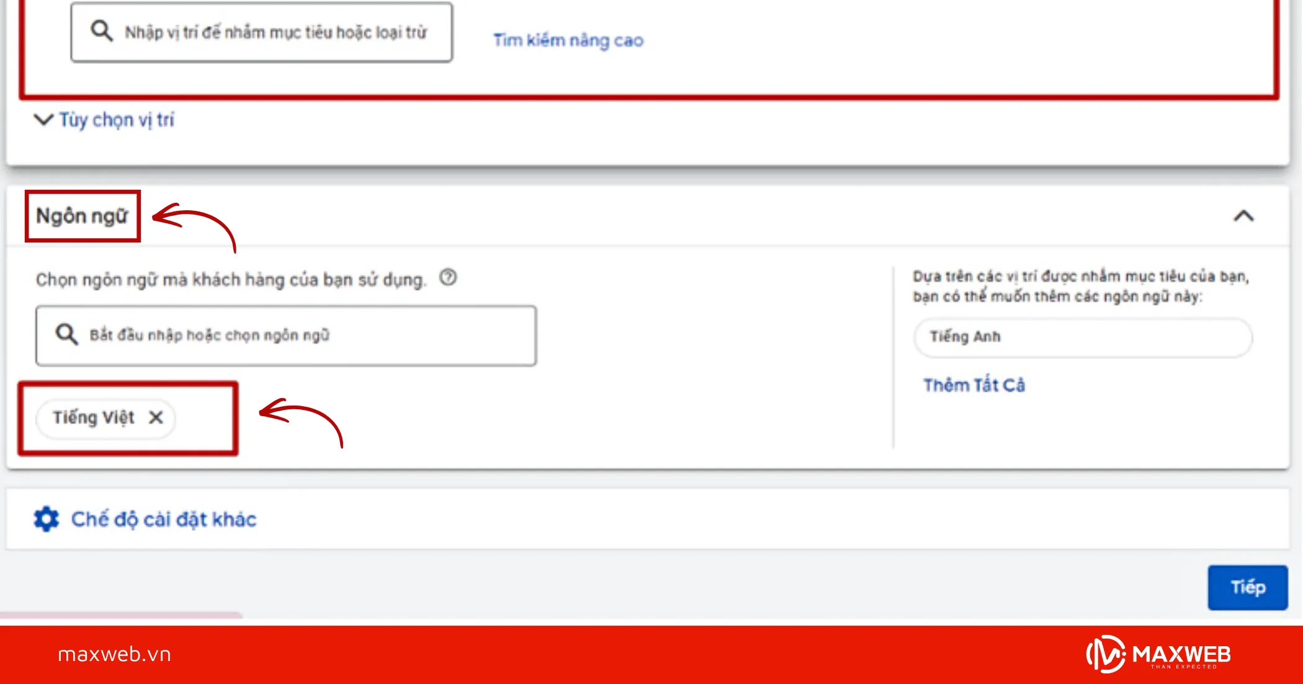Viewport: 1303px width, 684px height.
Task: Collapse the Ngôn ngữ section arrow
Action: coord(1243,216)
